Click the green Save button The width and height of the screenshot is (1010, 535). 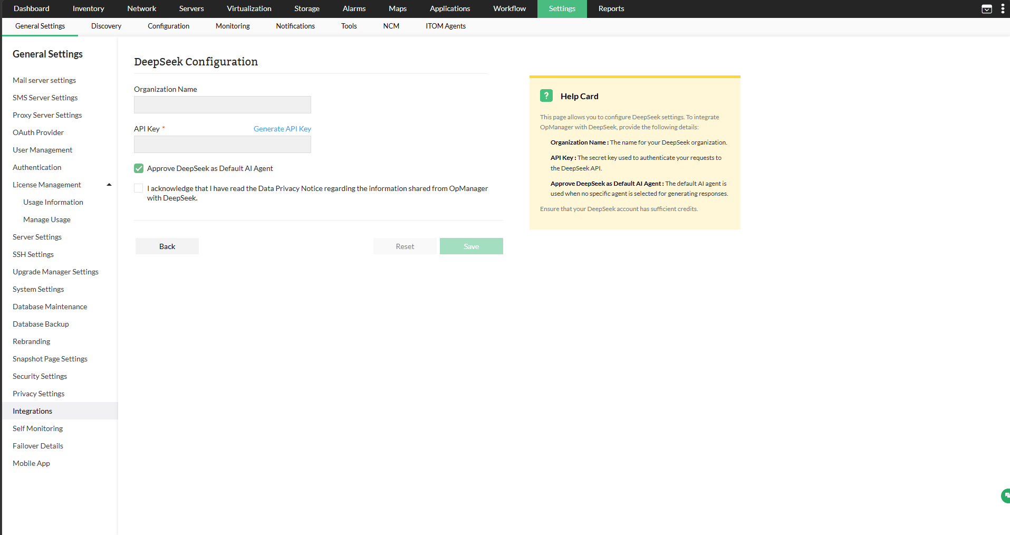coord(472,246)
